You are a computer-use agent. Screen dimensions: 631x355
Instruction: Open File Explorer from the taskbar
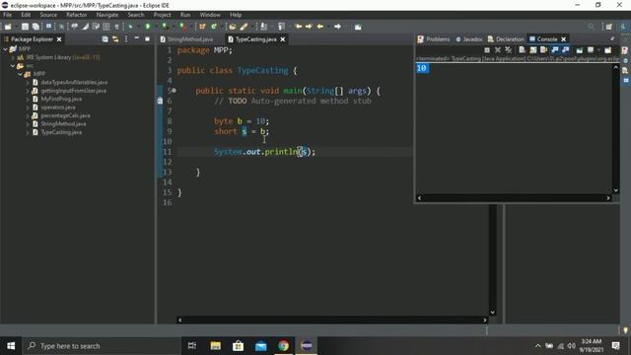(x=215, y=346)
